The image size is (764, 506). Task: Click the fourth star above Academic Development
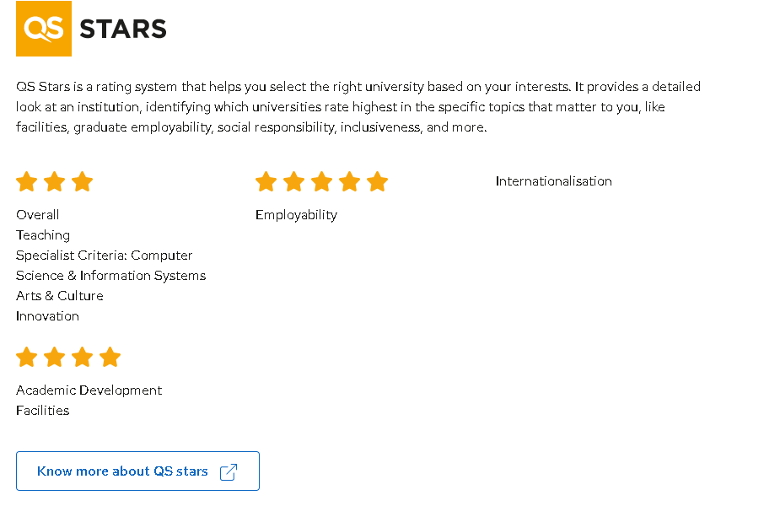tap(110, 357)
